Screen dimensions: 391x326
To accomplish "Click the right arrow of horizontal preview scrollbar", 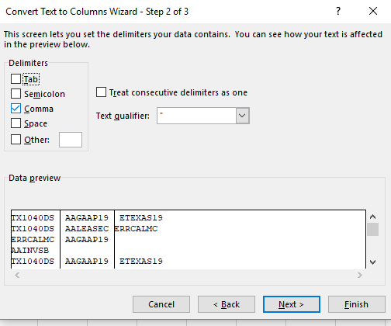I will (x=360, y=275).
